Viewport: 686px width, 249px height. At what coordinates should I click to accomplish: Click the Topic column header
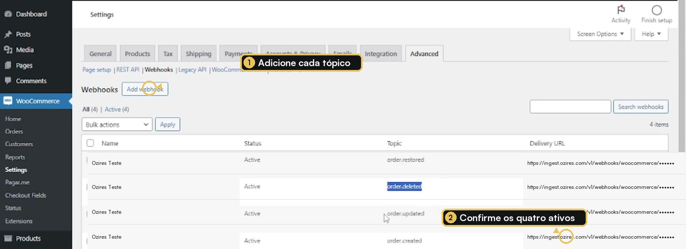[x=394, y=143]
